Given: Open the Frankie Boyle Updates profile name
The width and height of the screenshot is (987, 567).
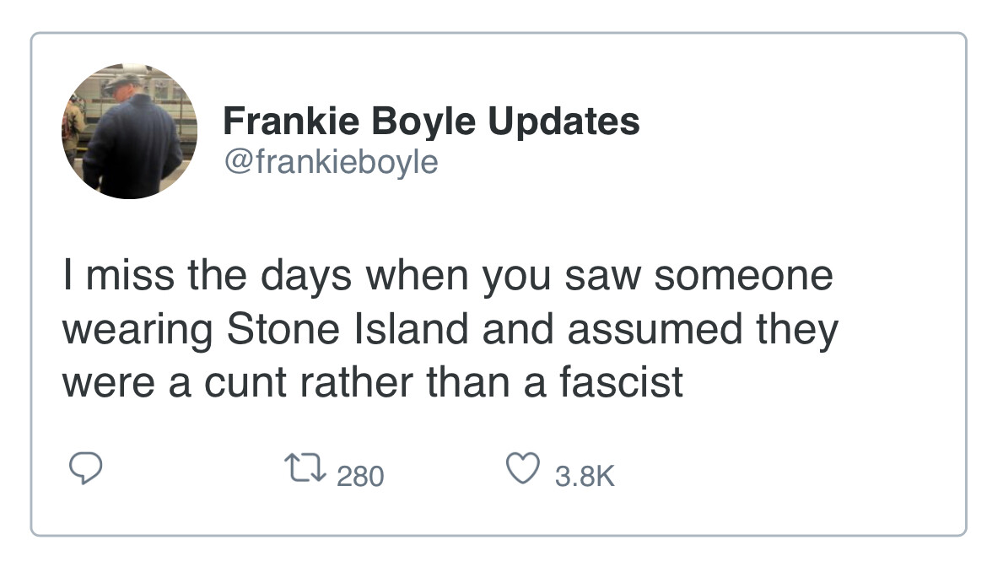Looking at the screenshot, I should (x=430, y=122).
